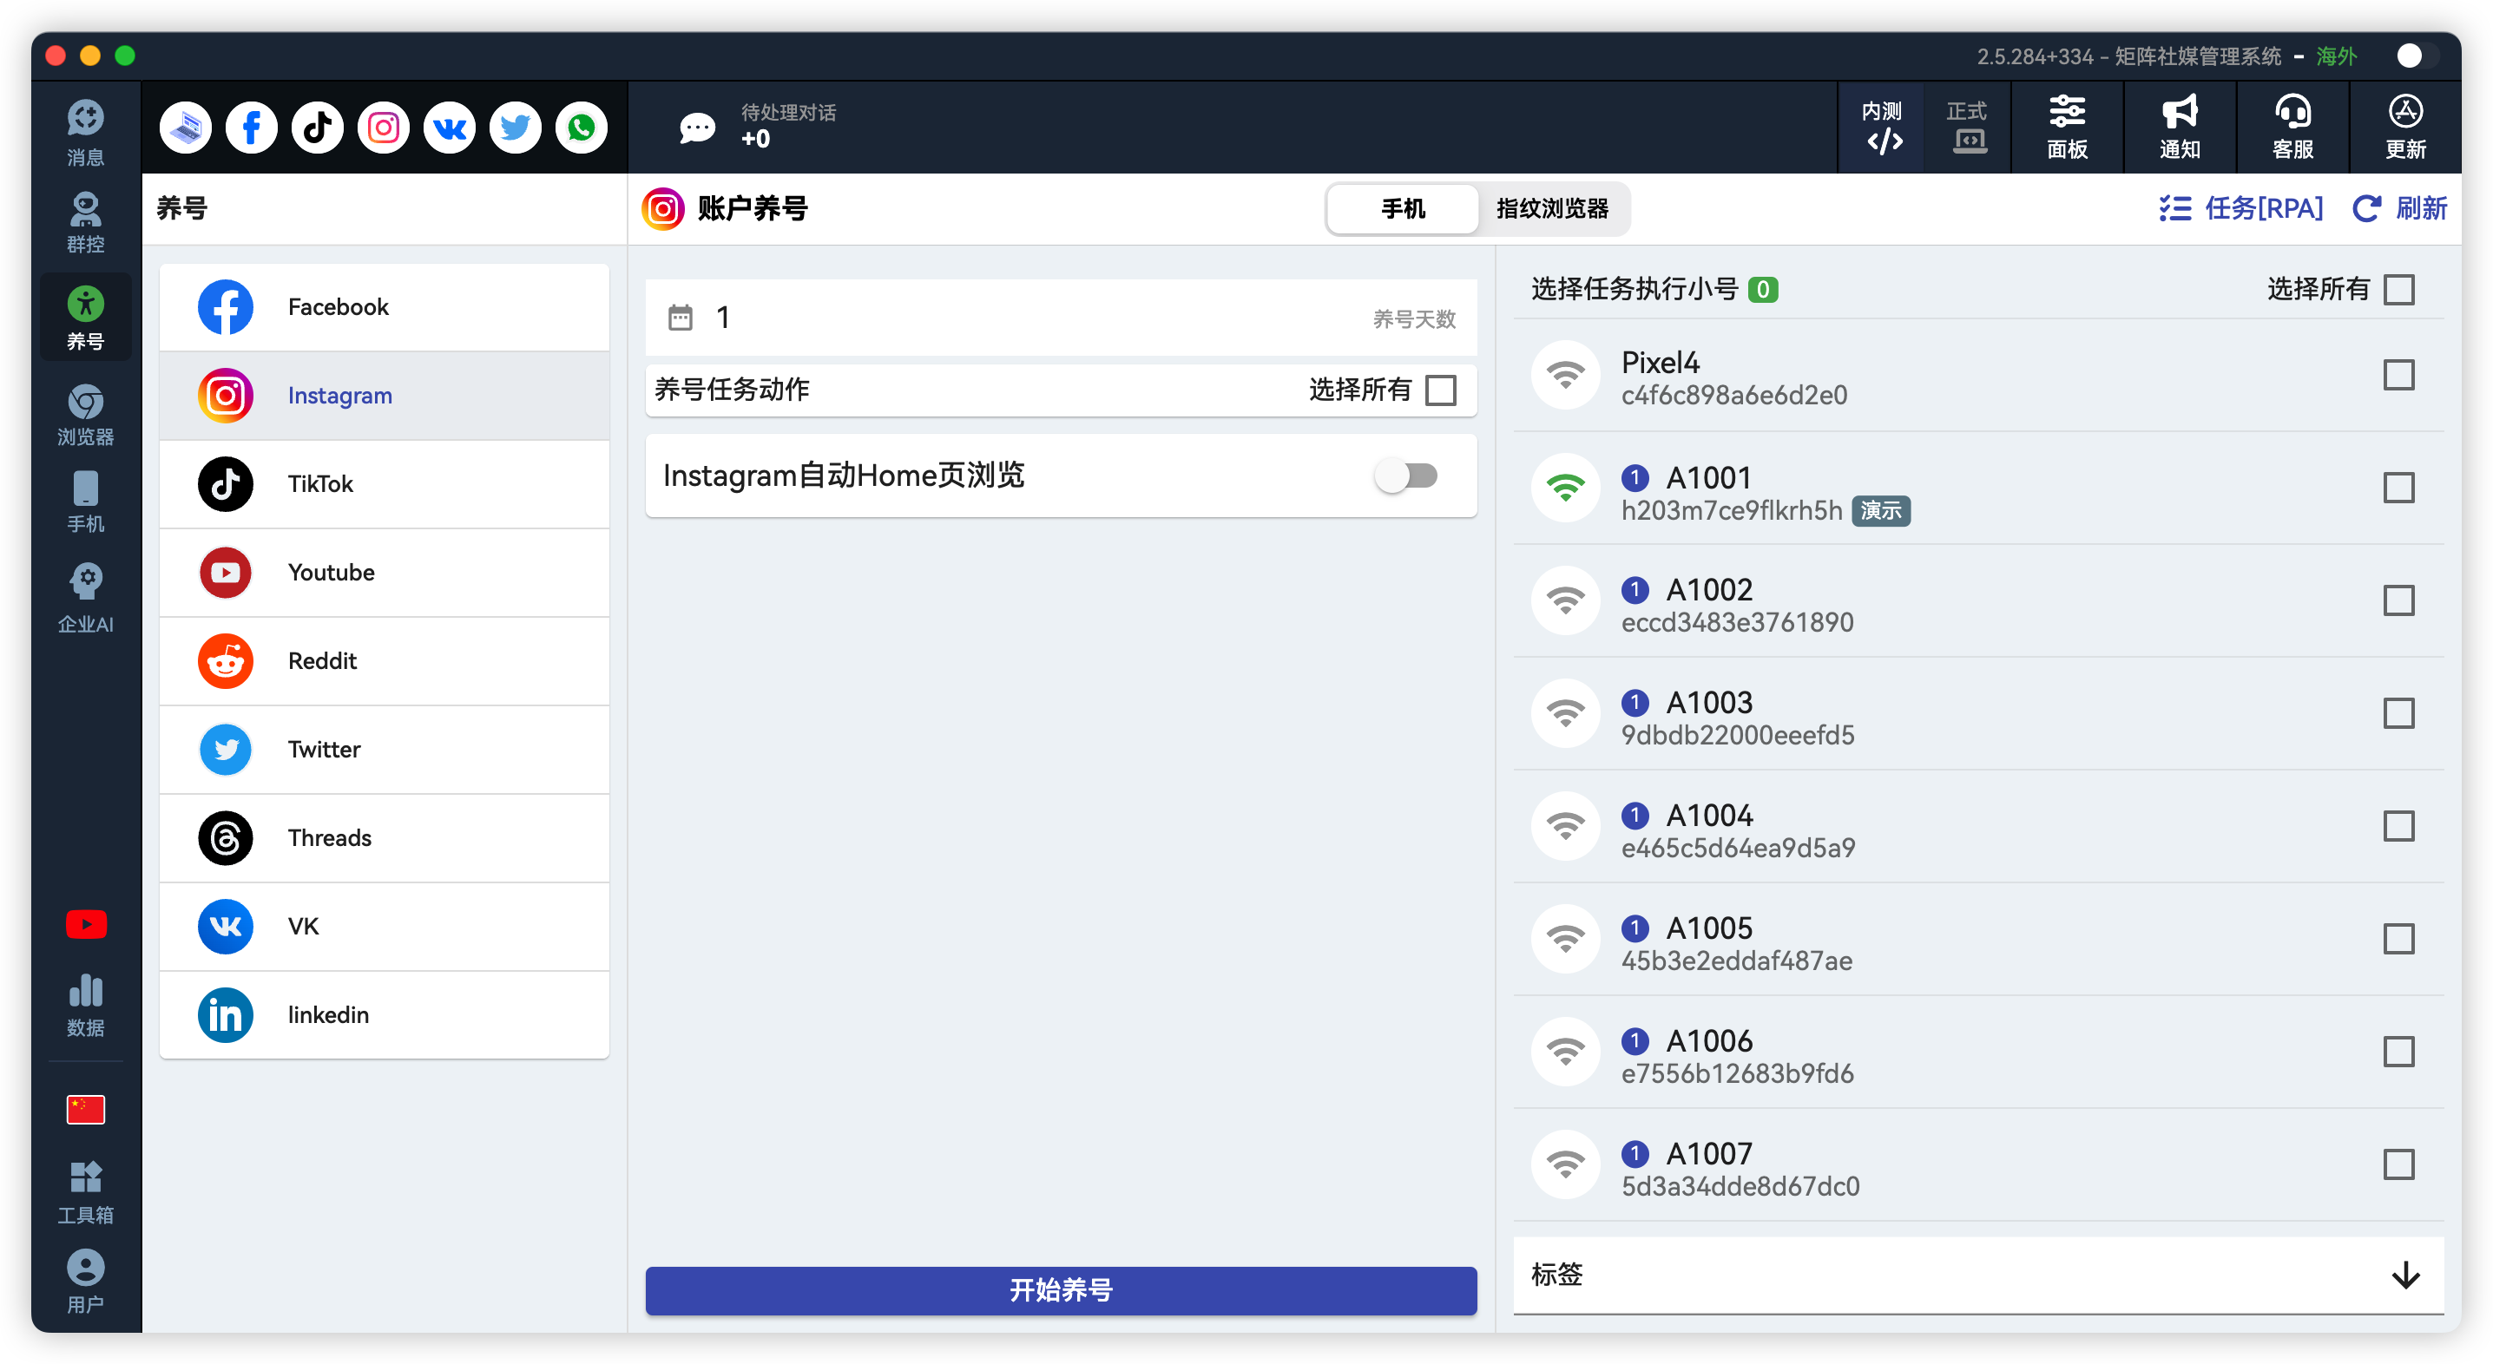
Task: Select the 内测 beta mode tab
Action: point(1881,127)
